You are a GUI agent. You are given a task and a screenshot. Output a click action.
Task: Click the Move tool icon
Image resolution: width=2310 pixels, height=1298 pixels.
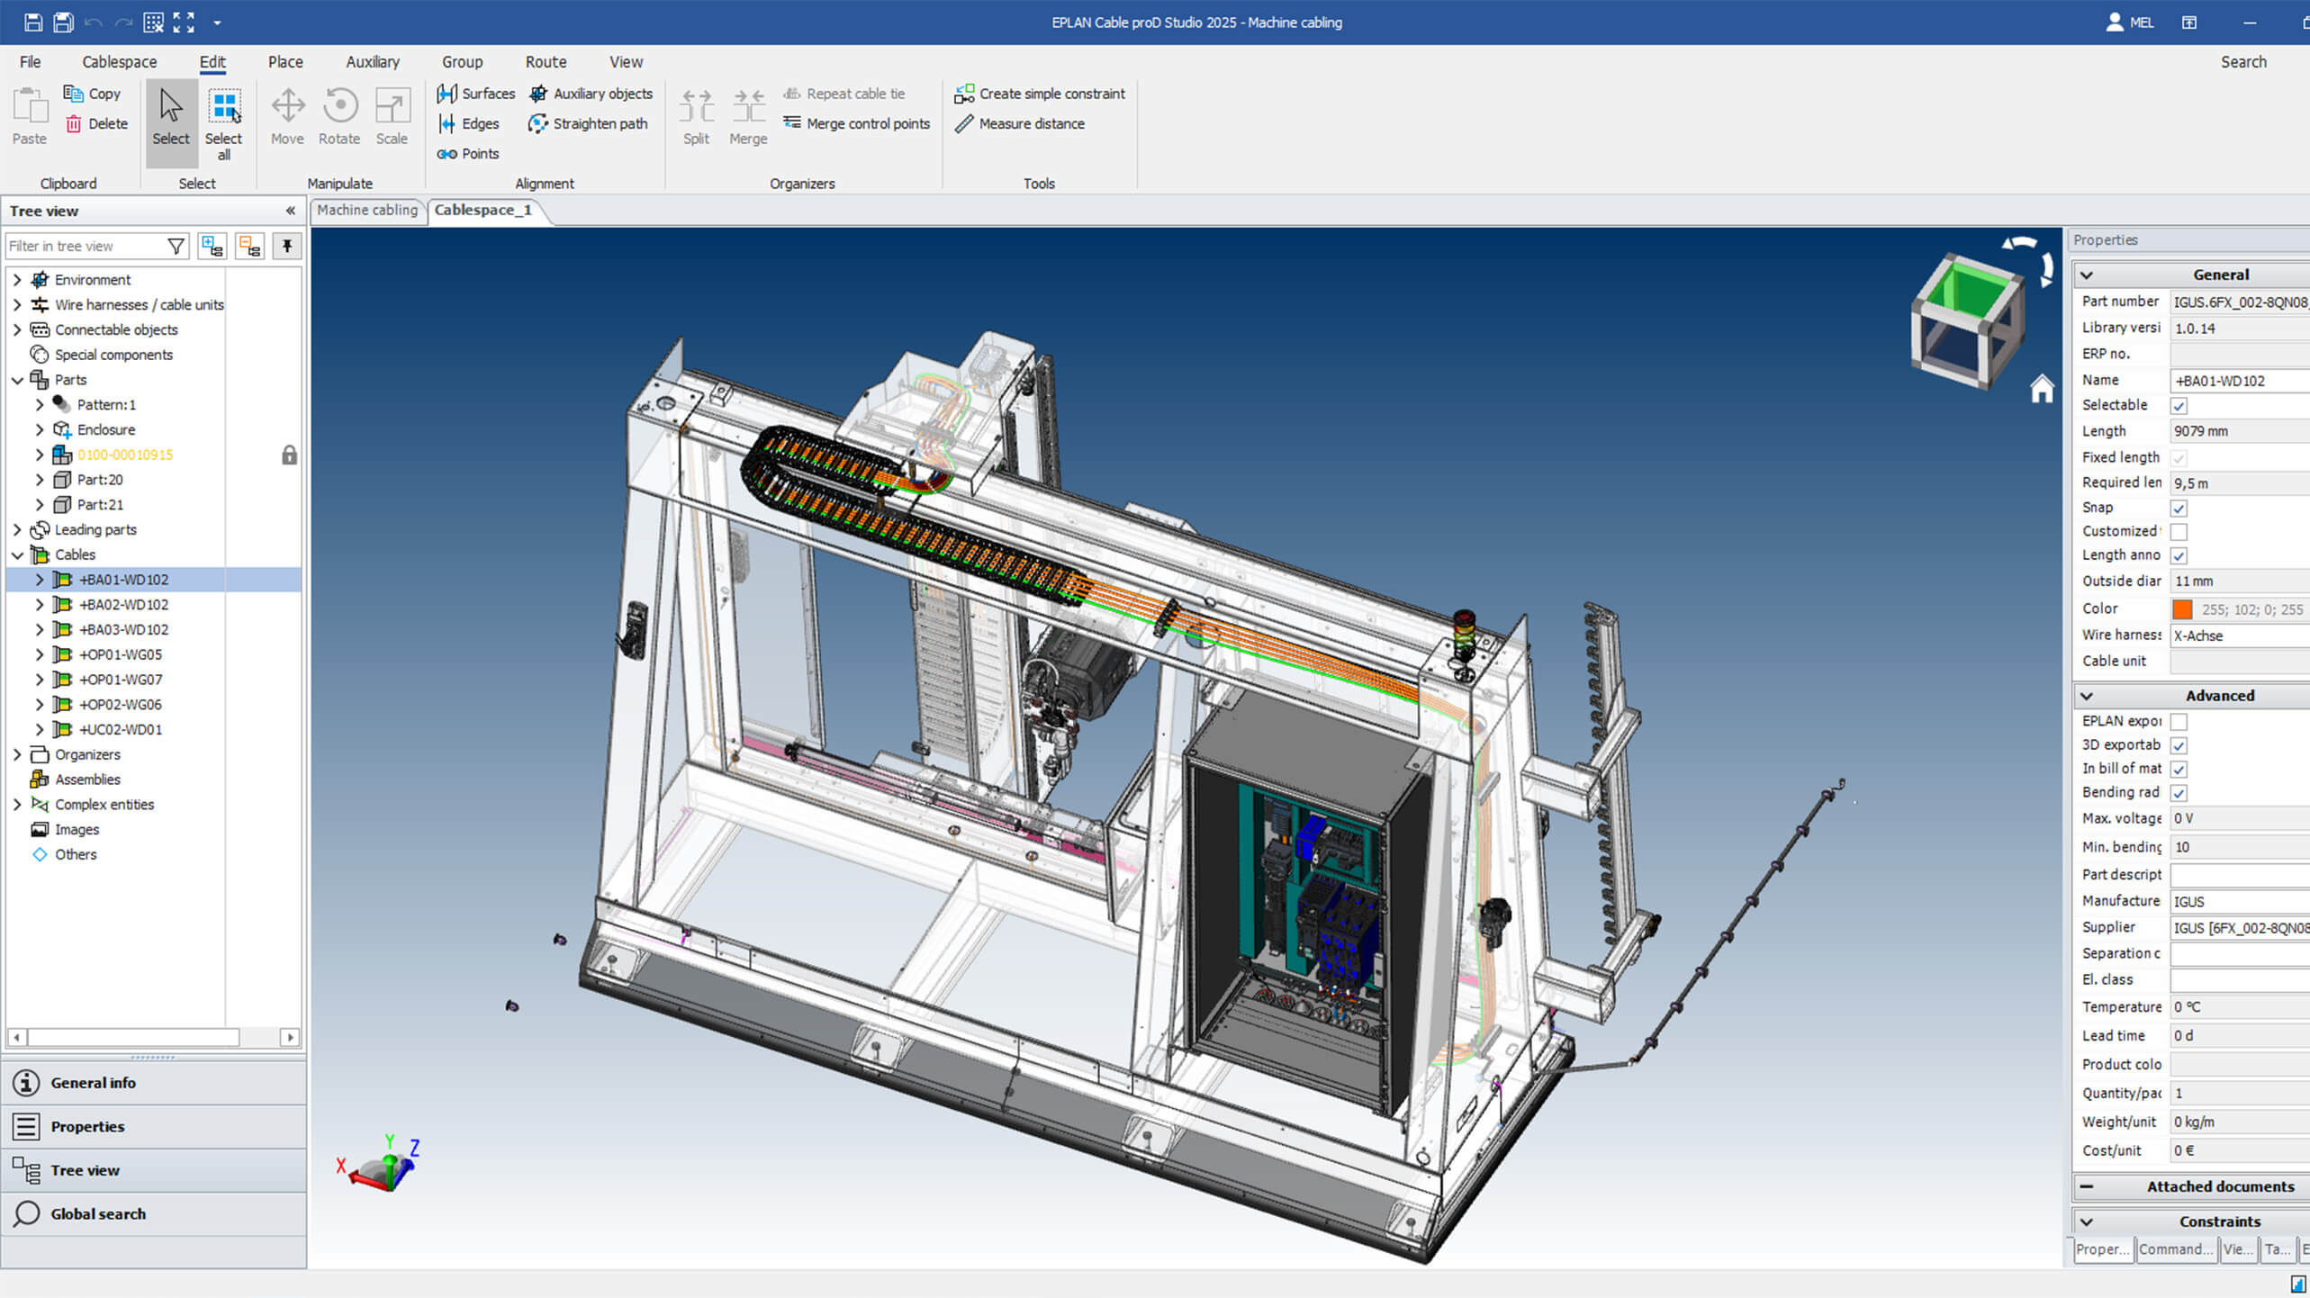[x=287, y=106]
